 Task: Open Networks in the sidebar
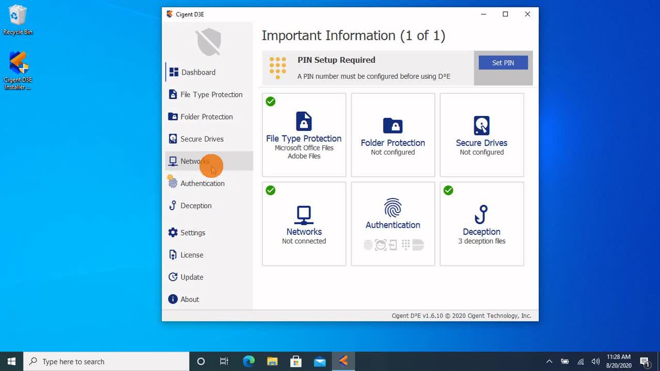(209, 161)
